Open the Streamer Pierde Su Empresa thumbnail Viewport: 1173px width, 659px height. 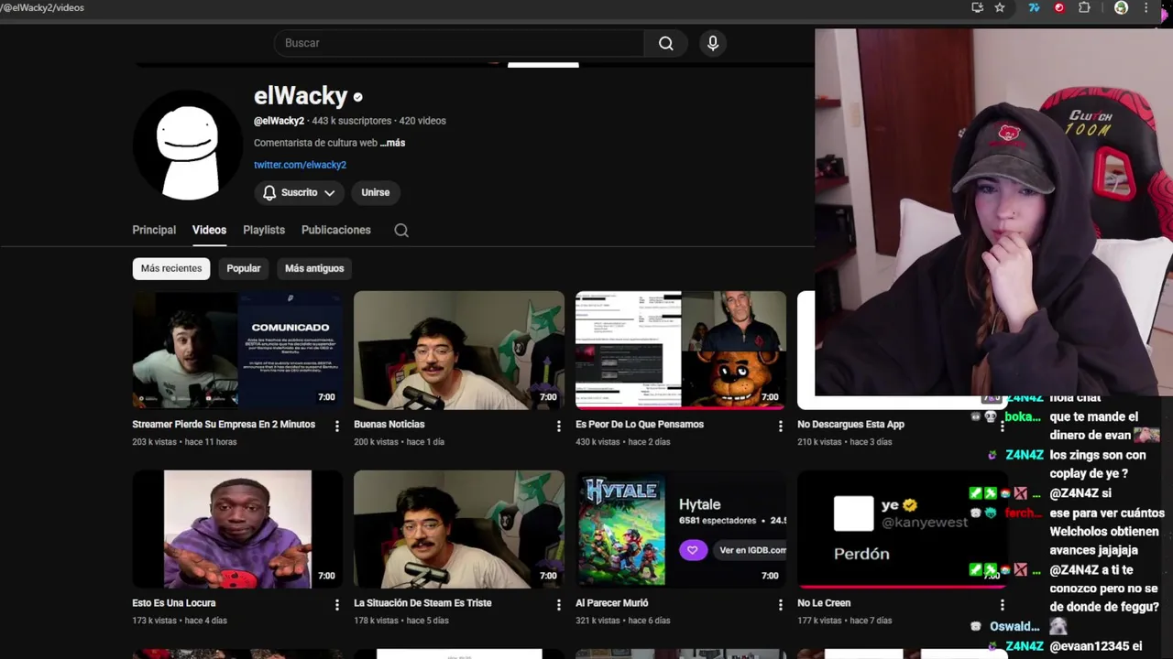point(237,350)
